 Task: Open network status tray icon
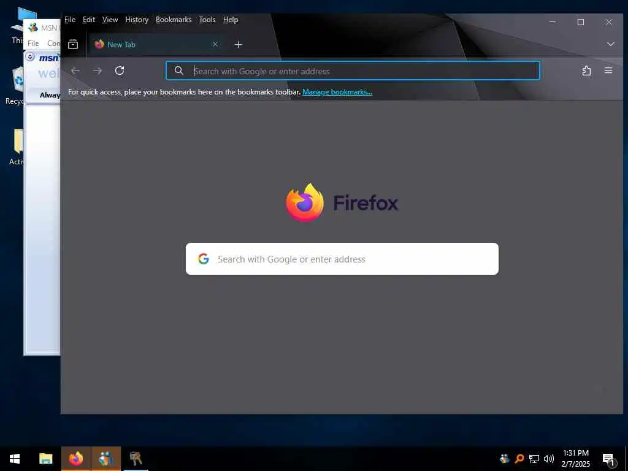tap(534, 459)
